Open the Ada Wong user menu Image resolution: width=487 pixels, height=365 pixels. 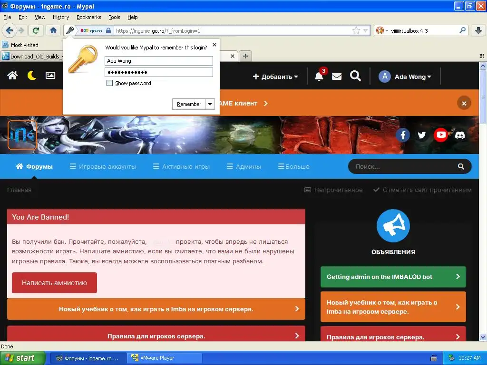[405, 77]
